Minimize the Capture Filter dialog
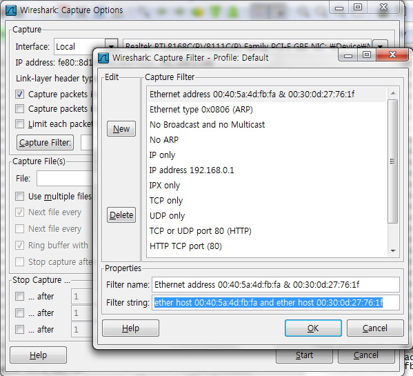This screenshot has width=413, height=376. [348, 55]
